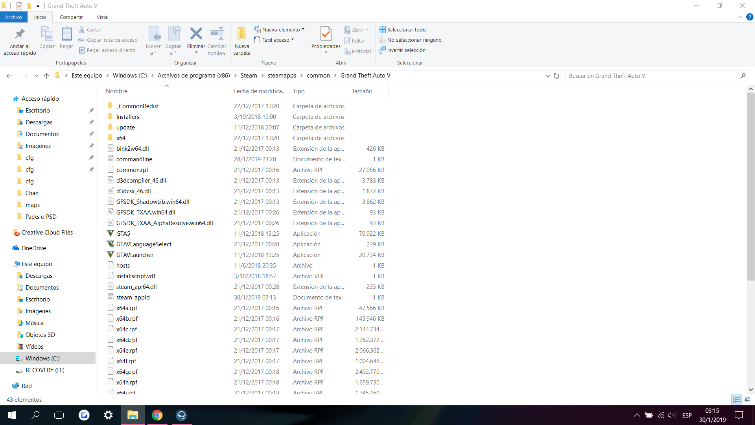Click Seleccionar todo in the ribbon
Screen dimensions: 755x425
coord(402,30)
